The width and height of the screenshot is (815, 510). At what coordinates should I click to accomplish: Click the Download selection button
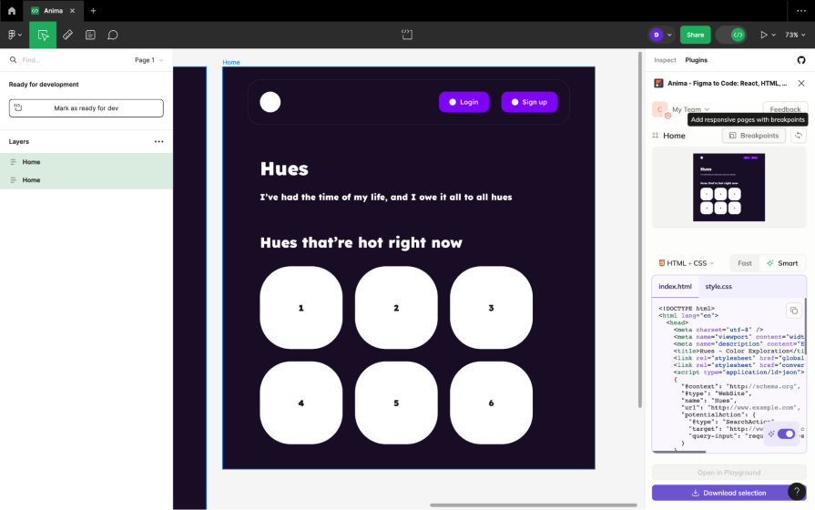coord(728,493)
